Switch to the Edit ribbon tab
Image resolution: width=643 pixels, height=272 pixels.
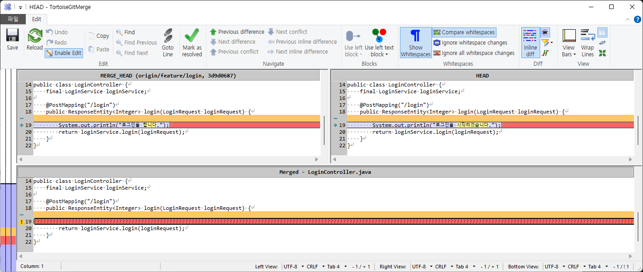tap(37, 19)
